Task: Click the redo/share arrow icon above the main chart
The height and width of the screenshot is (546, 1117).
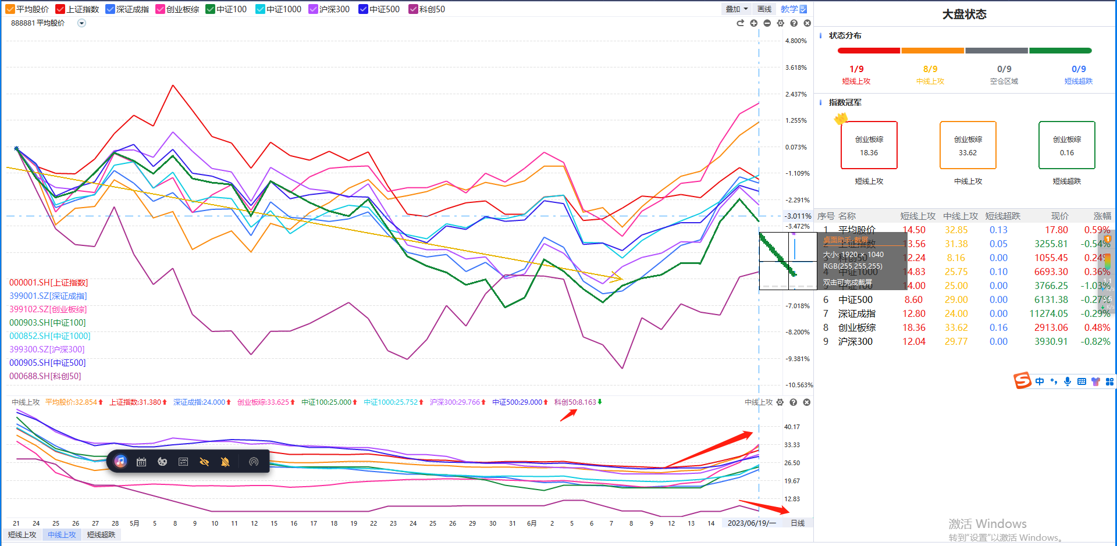Action: pos(740,23)
